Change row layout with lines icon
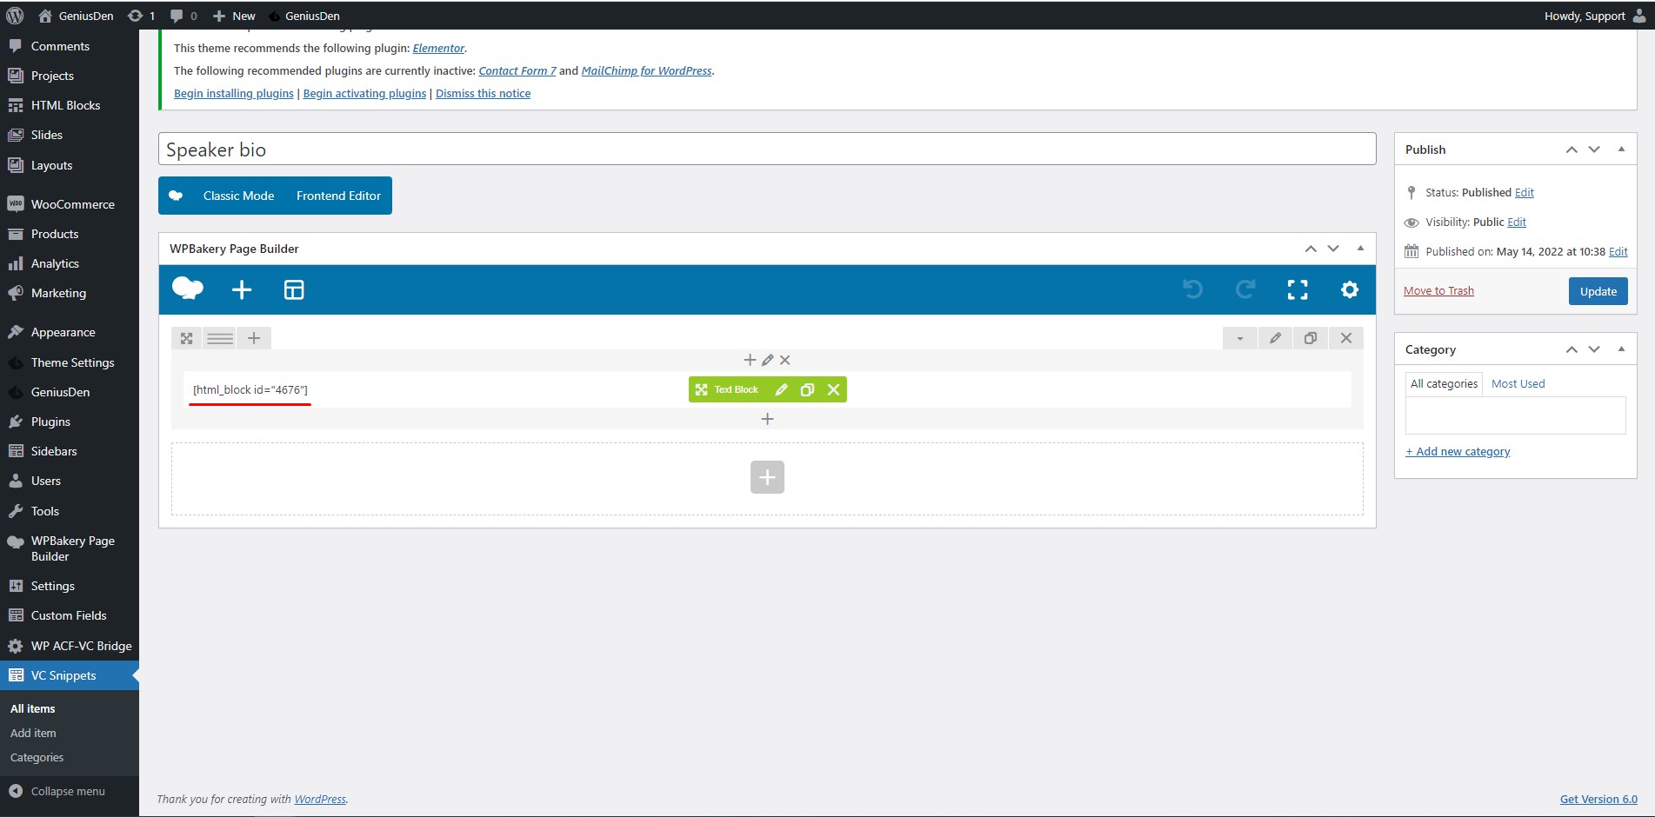 (220, 338)
